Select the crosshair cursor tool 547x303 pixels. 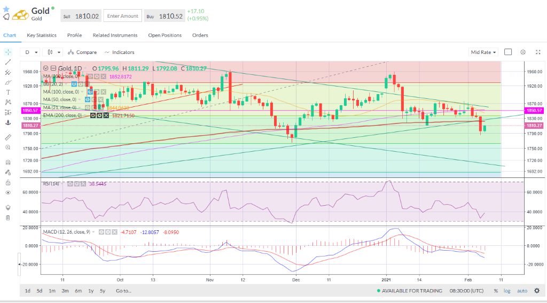click(8, 52)
